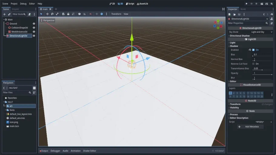Screen dimensions: 276x155
Task: Expand the Directional Shadow section
Action: click(240, 36)
